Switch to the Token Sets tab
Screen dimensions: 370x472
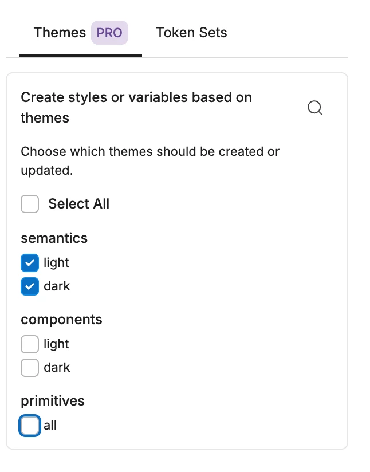[191, 33]
